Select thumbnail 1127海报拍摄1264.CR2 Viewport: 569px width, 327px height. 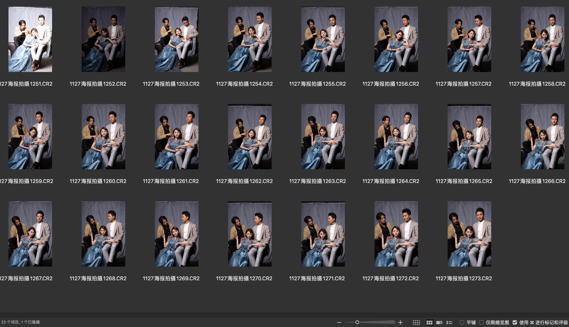point(396,137)
